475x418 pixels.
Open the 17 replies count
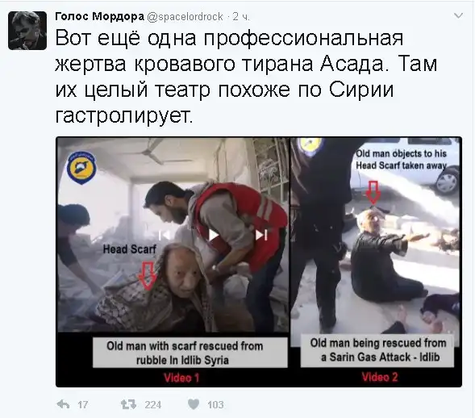[83, 404]
